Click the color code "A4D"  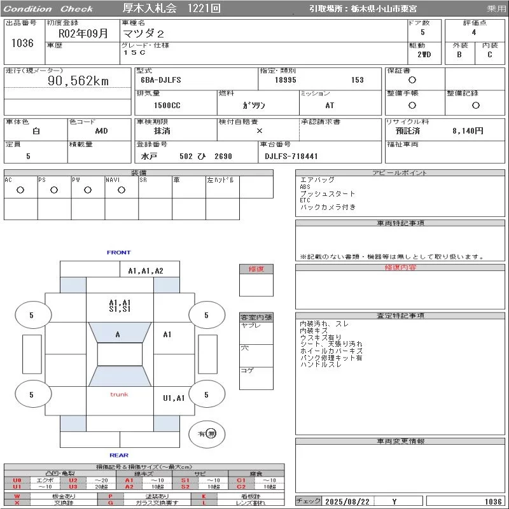pyautogui.click(x=101, y=131)
